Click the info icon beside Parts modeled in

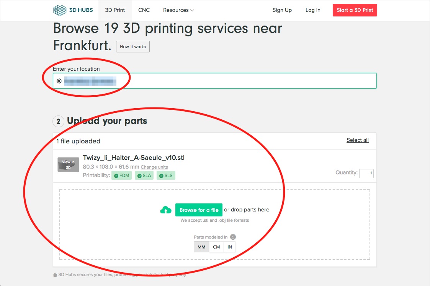click(233, 237)
